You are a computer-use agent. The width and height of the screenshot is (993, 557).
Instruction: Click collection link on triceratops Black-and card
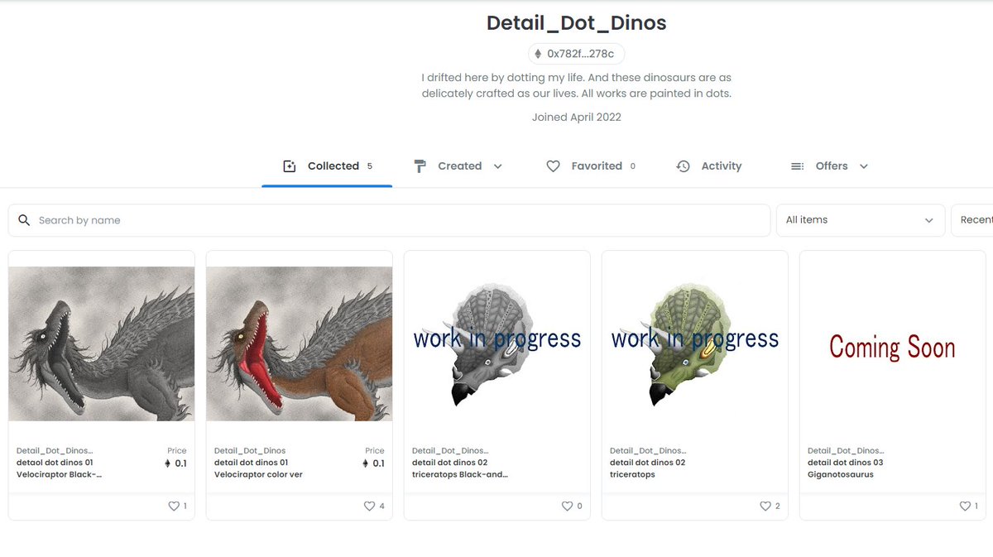[x=450, y=451]
